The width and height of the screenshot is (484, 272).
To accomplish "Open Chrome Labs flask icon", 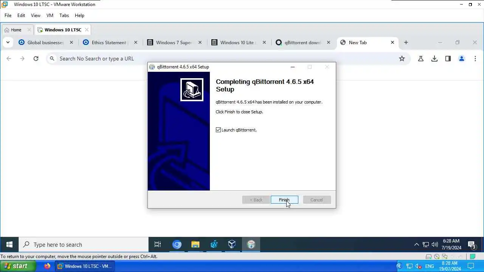I will point(421,59).
